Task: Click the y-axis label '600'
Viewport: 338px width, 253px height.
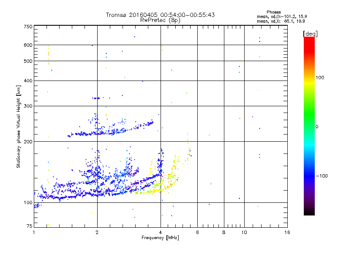Action: [28, 45]
